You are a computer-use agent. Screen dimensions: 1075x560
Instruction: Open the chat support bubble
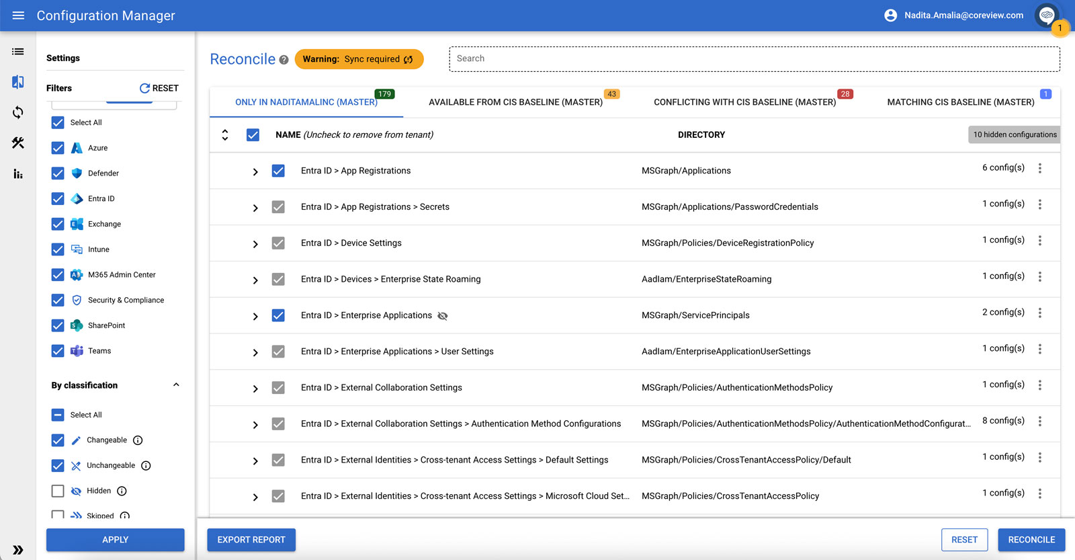pyautogui.click(x=1047, y=15)
